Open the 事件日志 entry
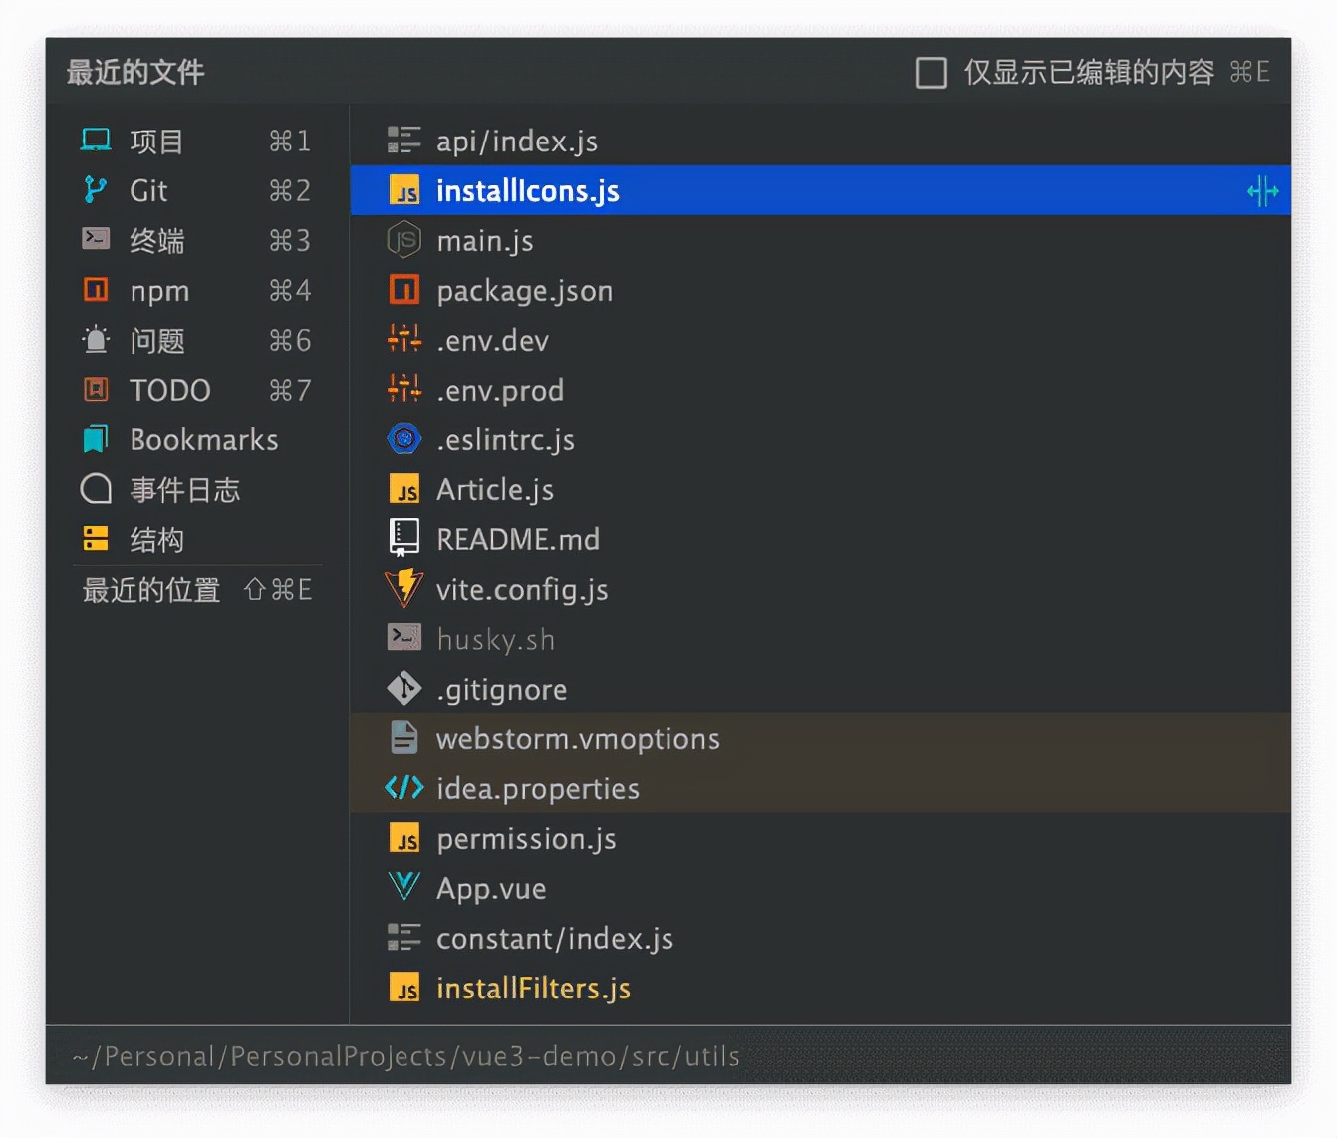Image resolution: width=1337 pixels, height=1138 pixels. click(197, 489)
